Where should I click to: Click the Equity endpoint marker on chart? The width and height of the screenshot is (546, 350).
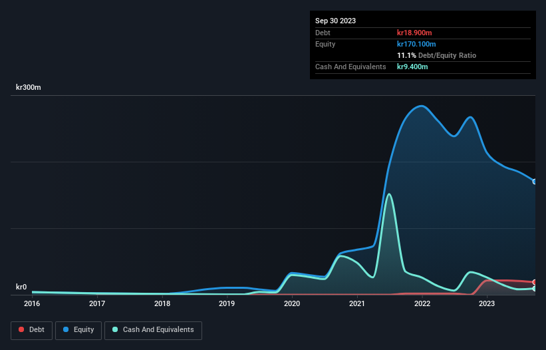click(x=535, y=182)
